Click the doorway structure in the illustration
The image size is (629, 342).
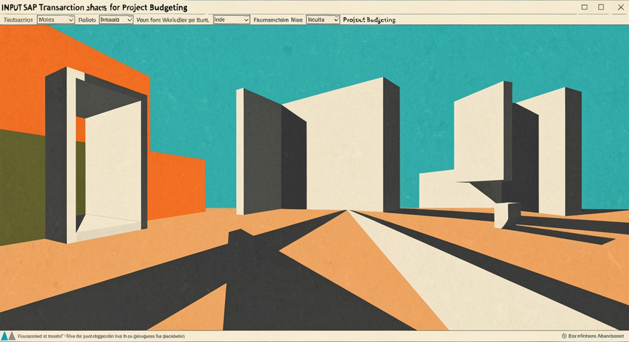96,155
